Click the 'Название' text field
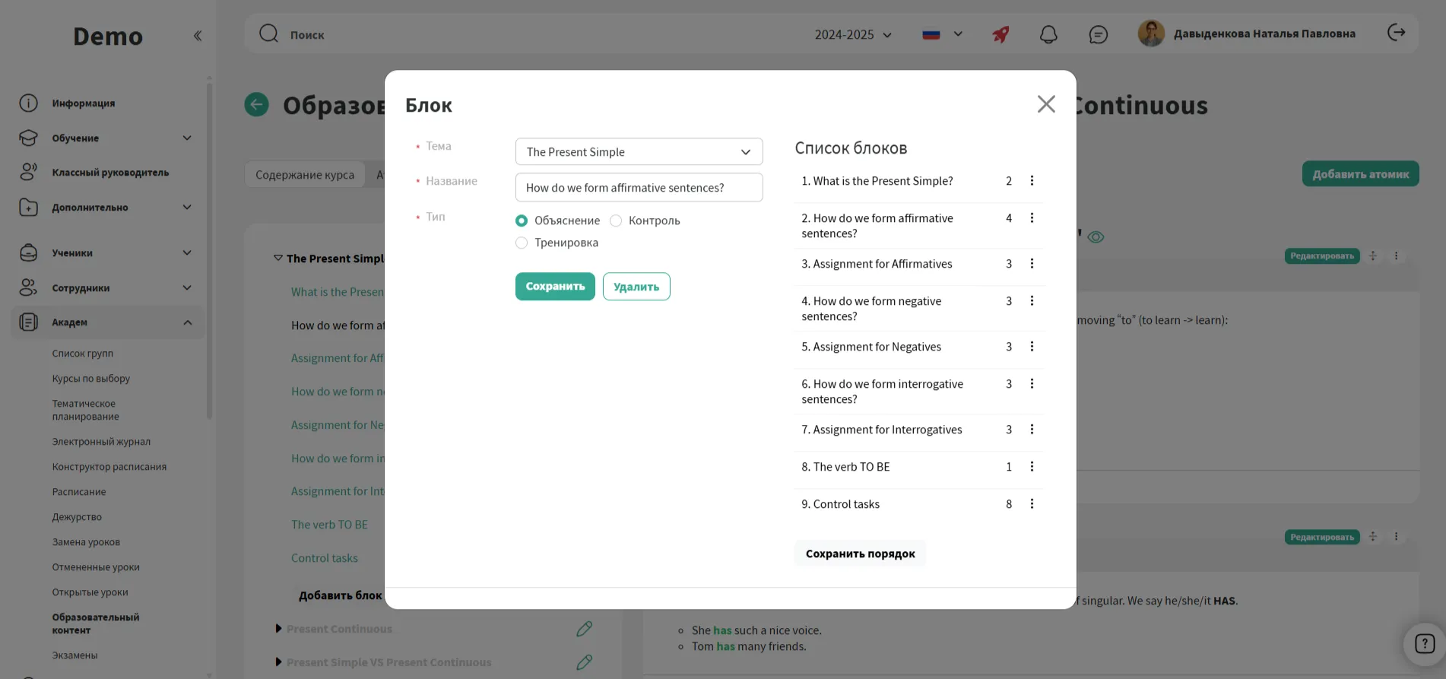Screen dimensions: 1446x679 (x=639, y=188)
